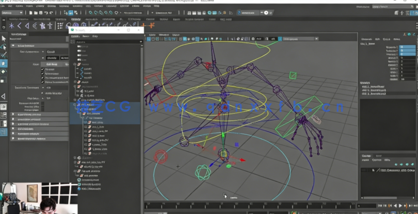
Task: Click the highlighted Move tool icon
Action: (x=4, y=63)
